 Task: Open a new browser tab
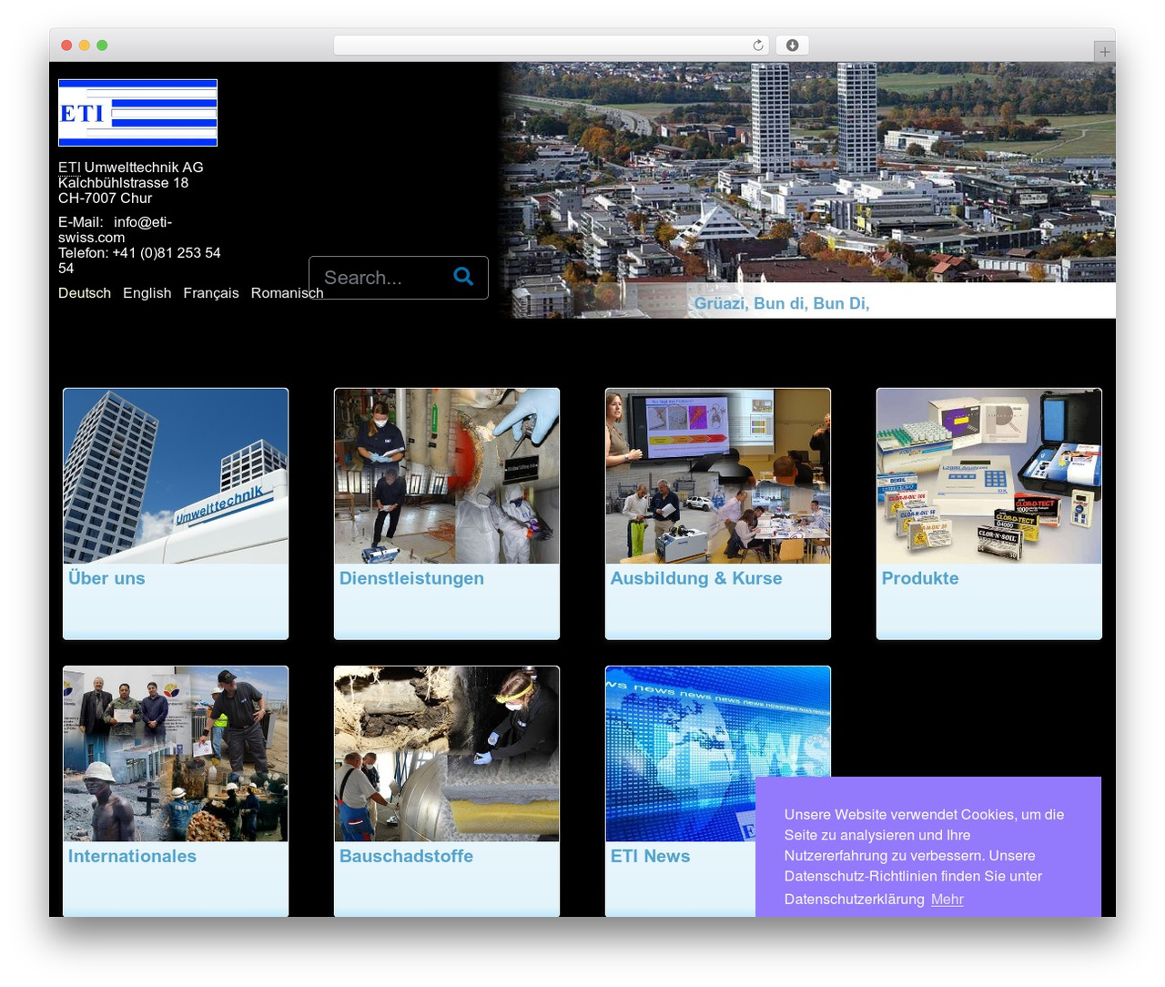tap(1104, 52)
